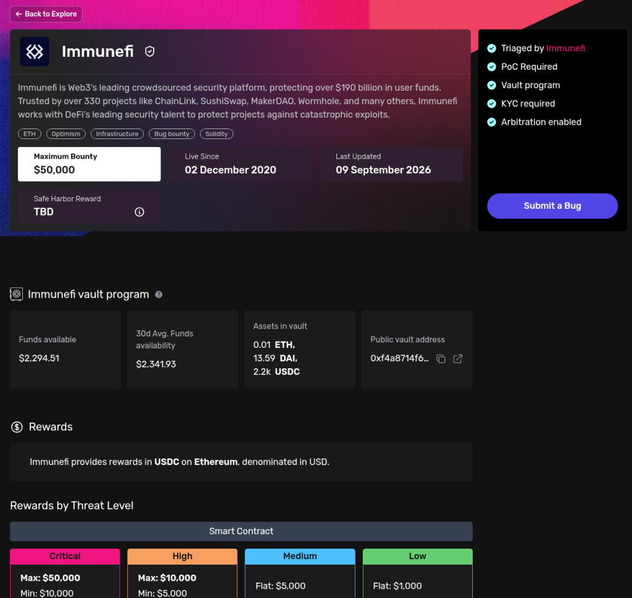The height and width of the screenshot is (598, 632).
Task: Click the vault safe icon
Action: [17, 294]
